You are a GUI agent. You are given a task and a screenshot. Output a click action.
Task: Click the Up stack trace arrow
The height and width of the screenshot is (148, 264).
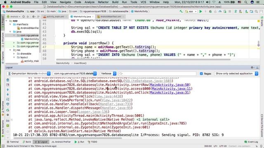[x=8, y=90]
